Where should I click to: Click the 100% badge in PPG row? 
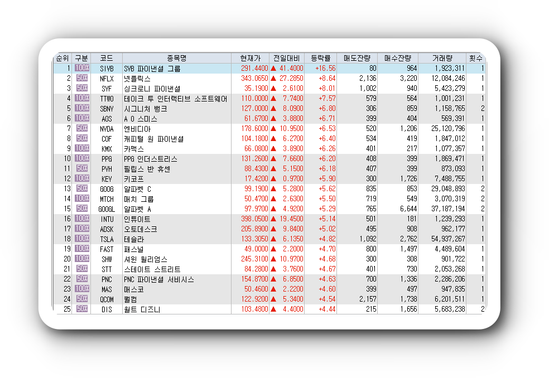coord(82,158)
